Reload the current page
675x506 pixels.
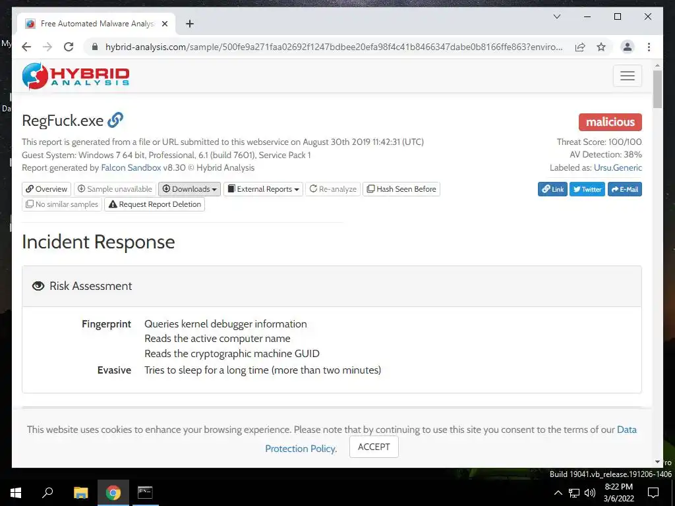(69, 47)
